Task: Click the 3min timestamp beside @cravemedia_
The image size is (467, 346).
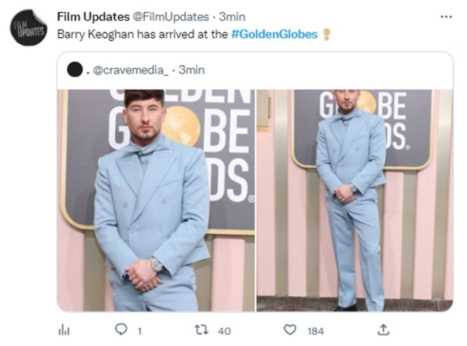Action: coord(191,70)
